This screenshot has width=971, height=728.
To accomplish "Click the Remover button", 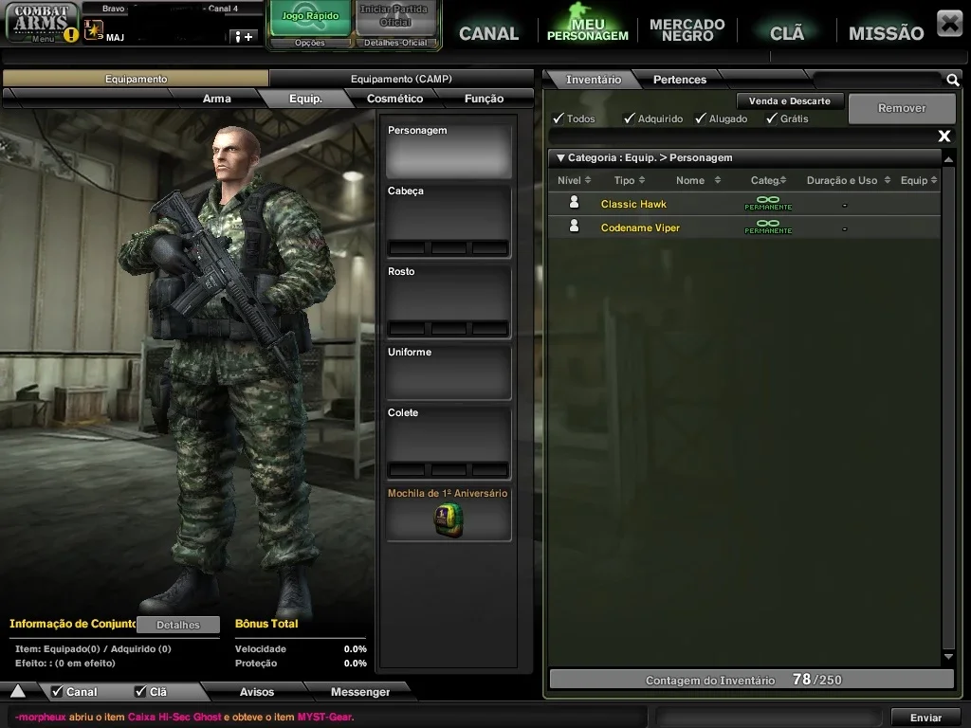I will (x=902, y=108).
